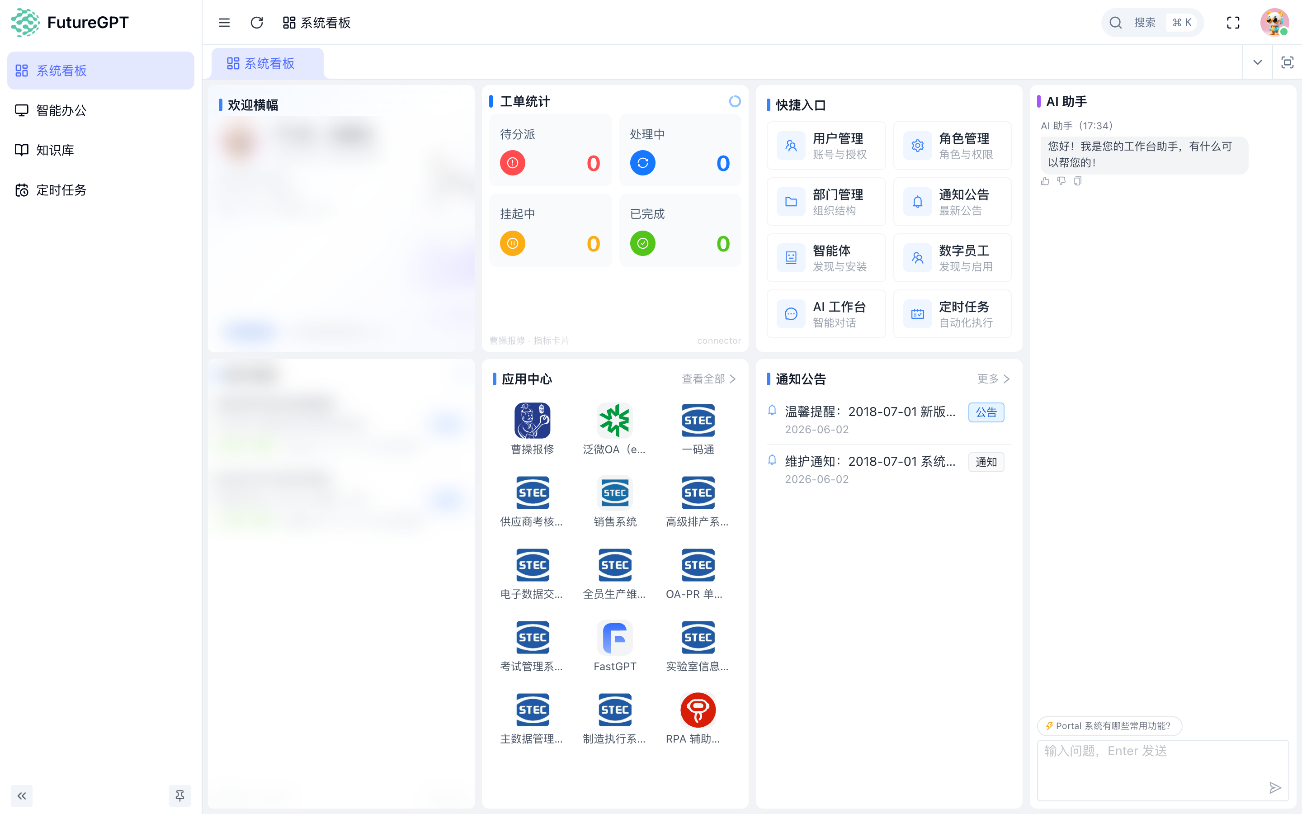Refresh the 工单统计 card spinner icon
The image size is (1302, 814).
(734, 101)
